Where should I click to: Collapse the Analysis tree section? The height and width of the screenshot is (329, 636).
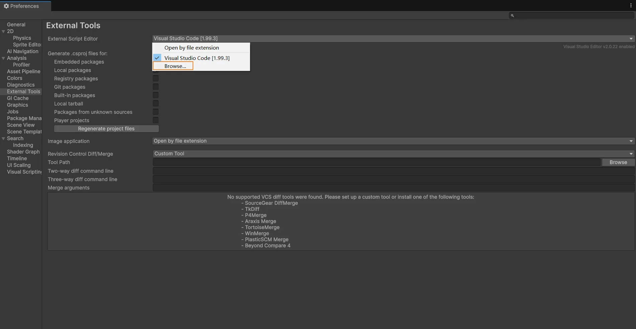click(3, 58)
